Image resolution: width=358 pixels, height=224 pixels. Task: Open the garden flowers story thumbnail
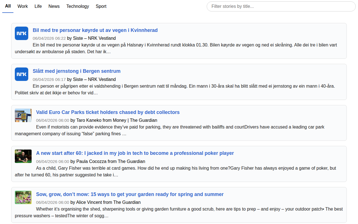click(23, 197)
